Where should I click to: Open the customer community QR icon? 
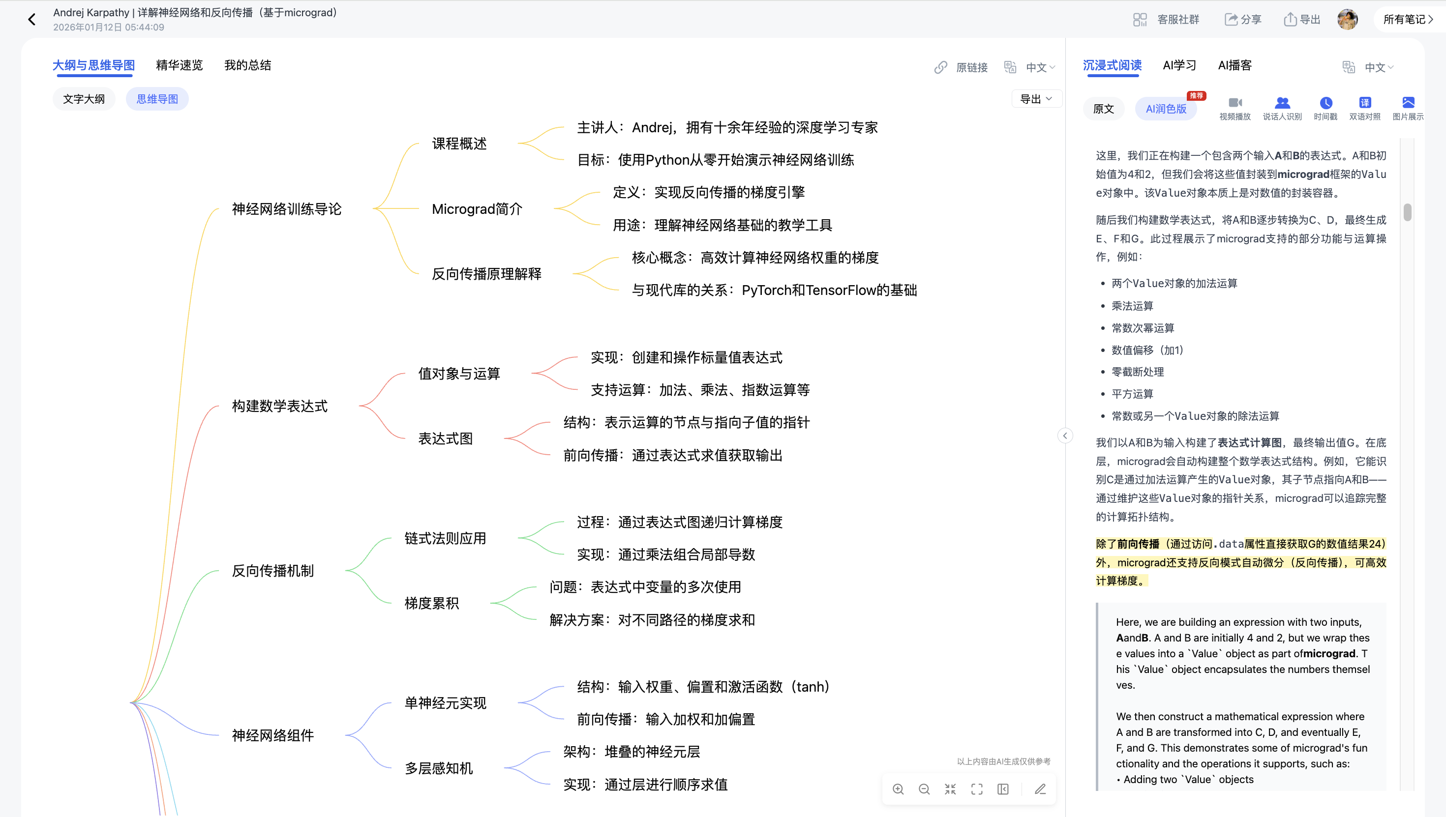(x=1140, y=20)
